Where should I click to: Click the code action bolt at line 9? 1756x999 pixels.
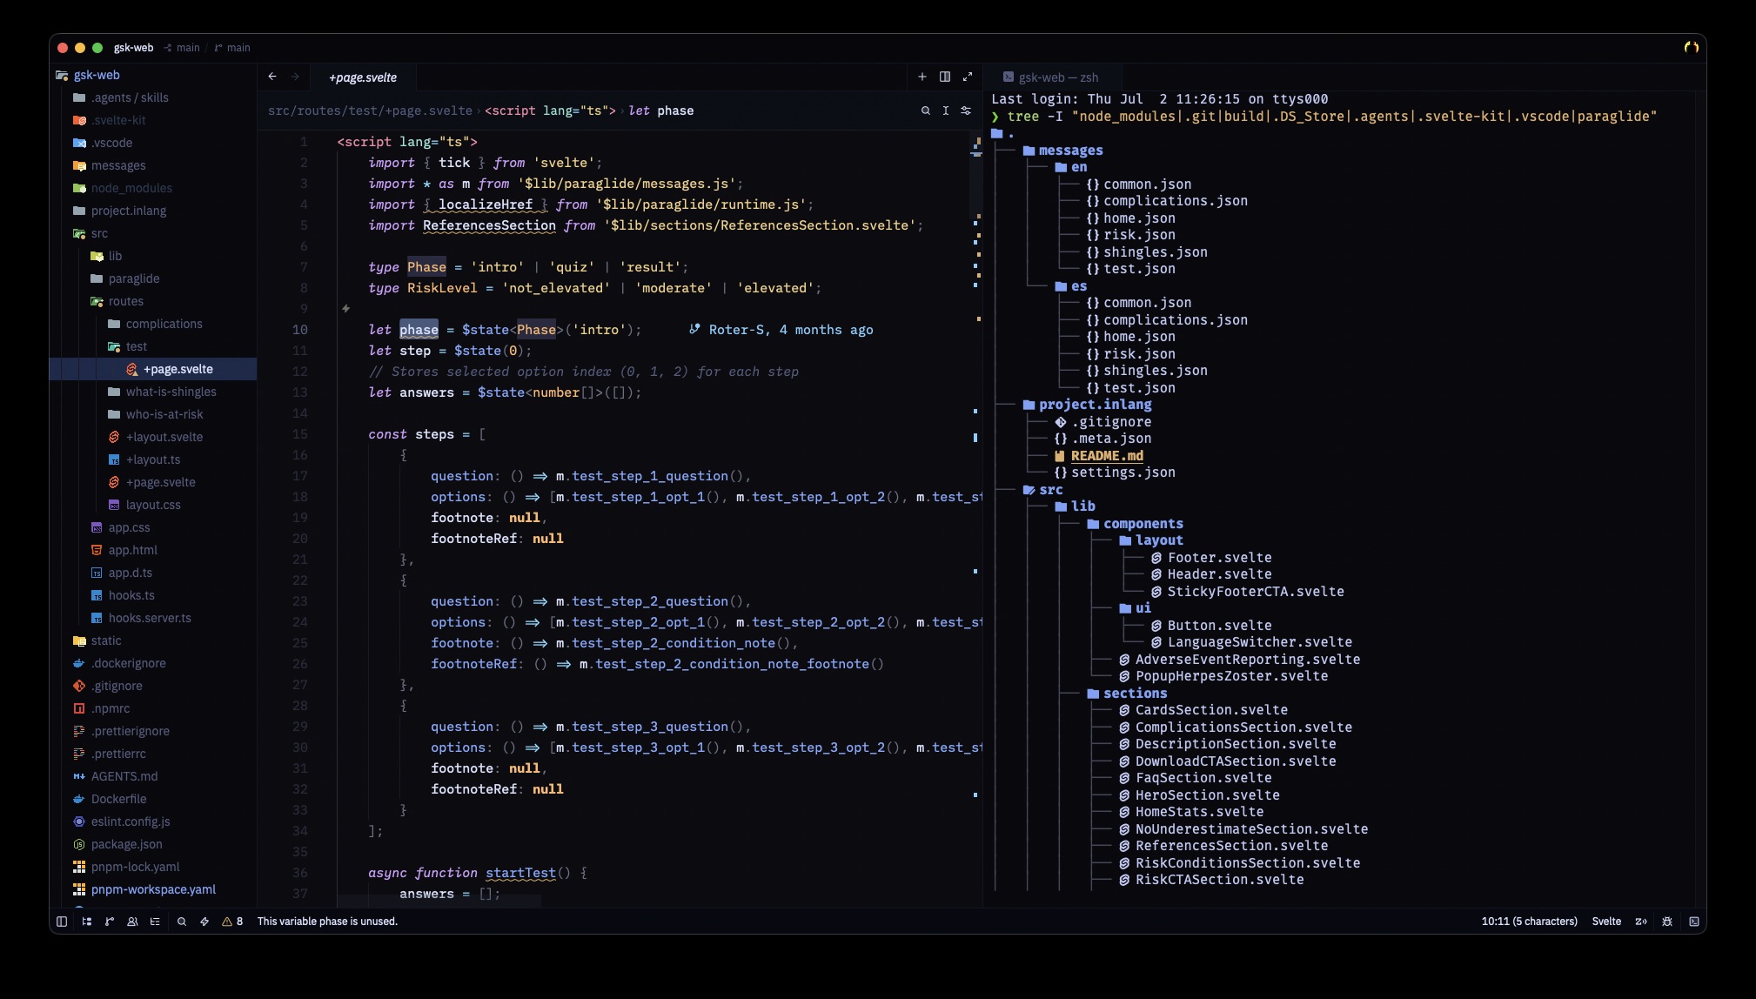click(345, 308)
